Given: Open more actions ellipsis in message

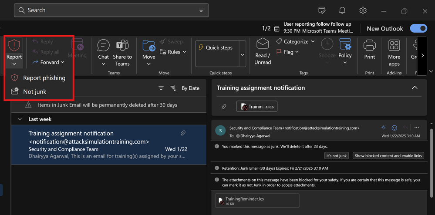Looking at the screenshot, I should tap(416, 128).
